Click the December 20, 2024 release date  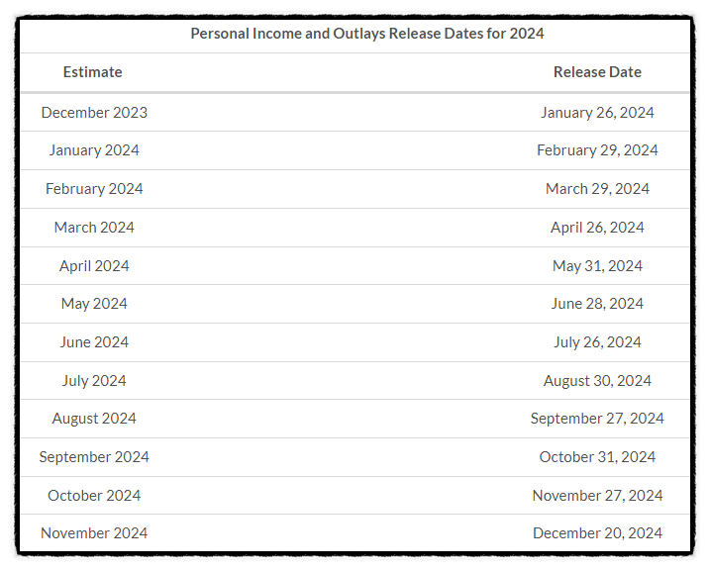point(597,533)
